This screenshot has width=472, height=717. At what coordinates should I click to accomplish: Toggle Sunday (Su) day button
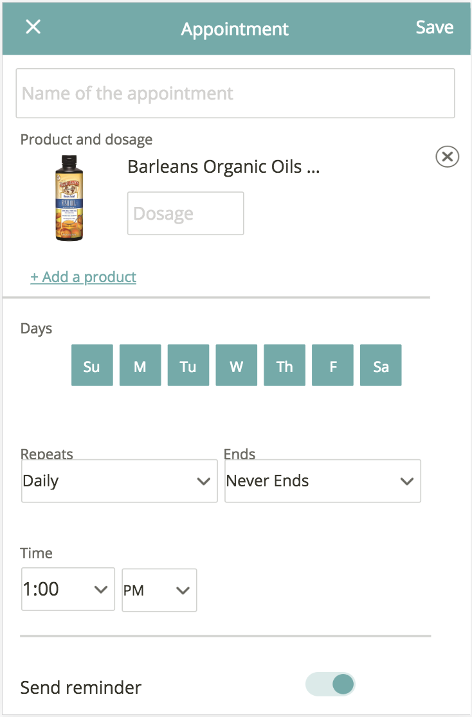[92, 366]
